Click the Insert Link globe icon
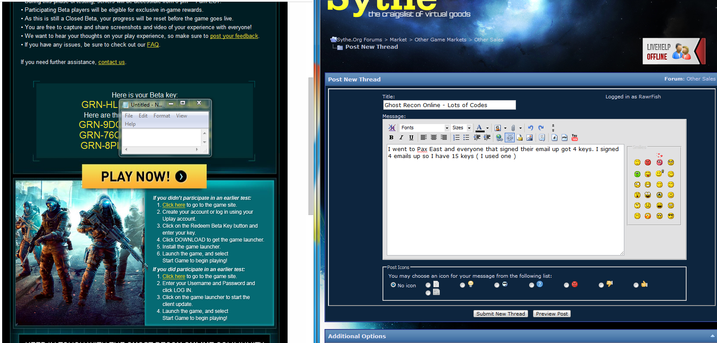 point(499,138)
